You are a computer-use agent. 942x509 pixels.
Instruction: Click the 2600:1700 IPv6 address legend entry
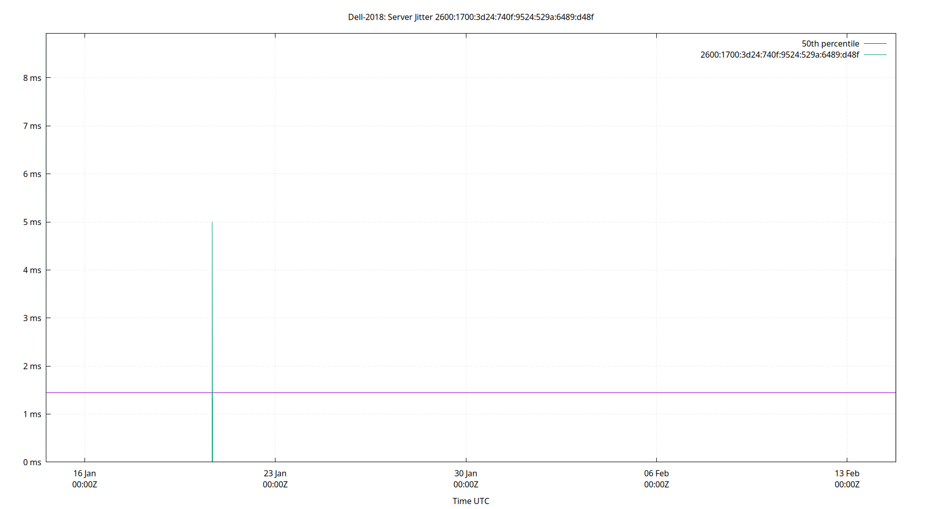(x=780, y=54)
